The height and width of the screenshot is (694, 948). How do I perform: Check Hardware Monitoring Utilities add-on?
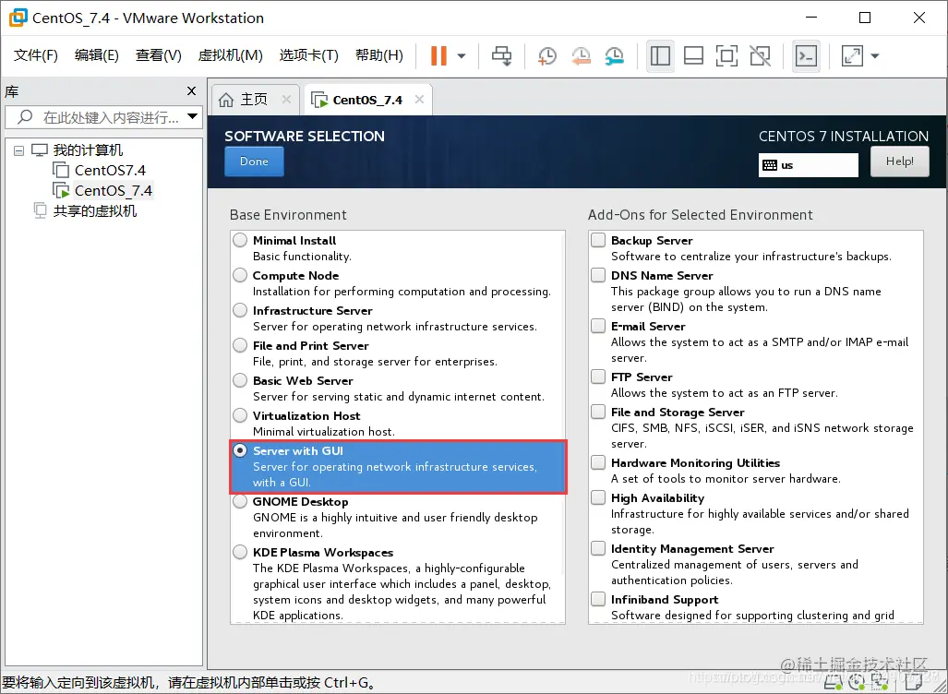click(x=598, y=462)
